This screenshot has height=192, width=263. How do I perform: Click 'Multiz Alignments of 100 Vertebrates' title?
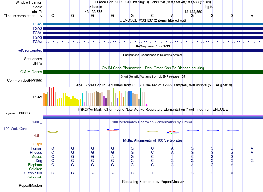pos(153,140)
